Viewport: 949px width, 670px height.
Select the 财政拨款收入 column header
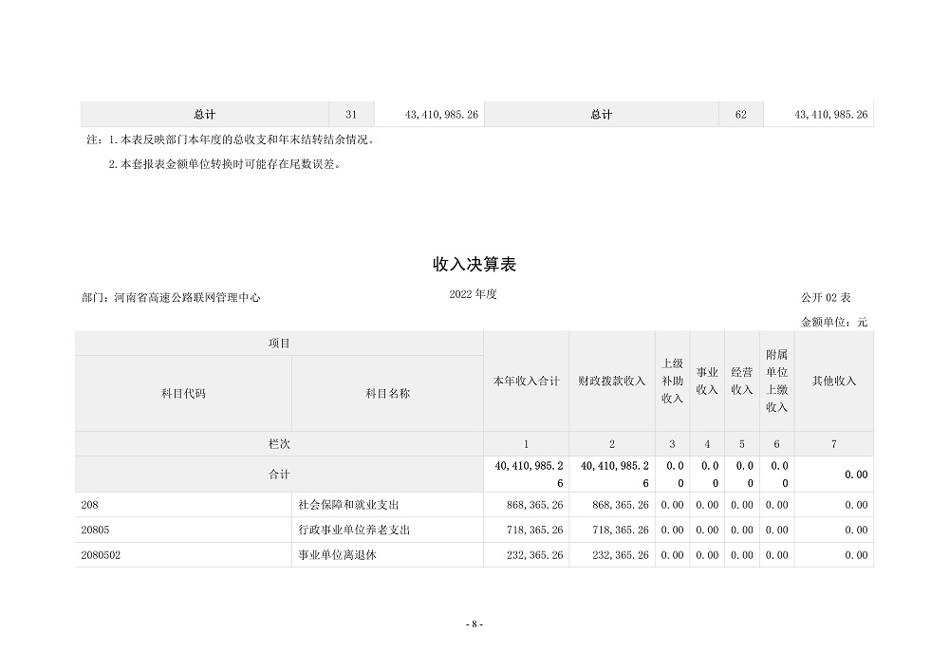pos(612,382)
